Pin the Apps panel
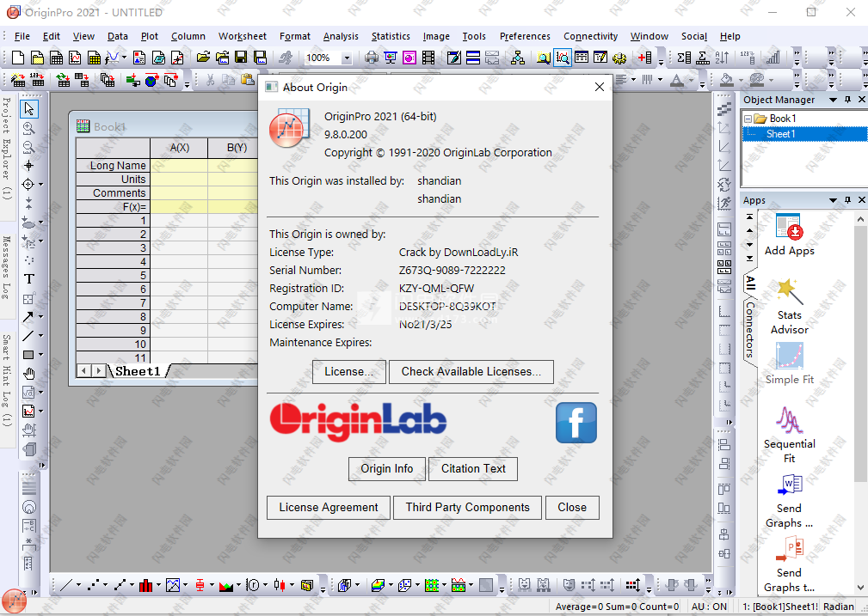868x616 pixels. click(x=847, y=199)
